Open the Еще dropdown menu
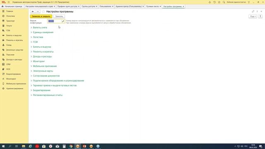This screenshot has width=265, height=149. point(253,17)
